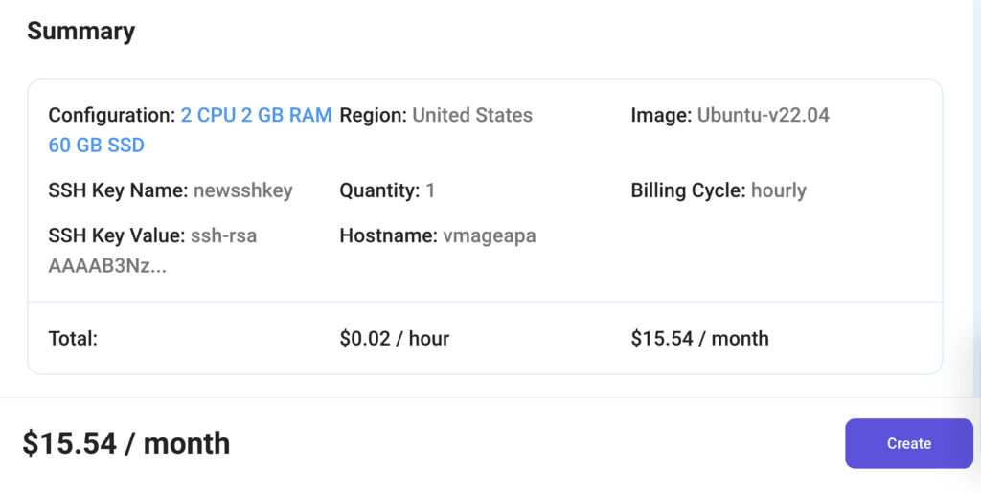
Task: Select the United States region value
Action: (x=472, y=116)
